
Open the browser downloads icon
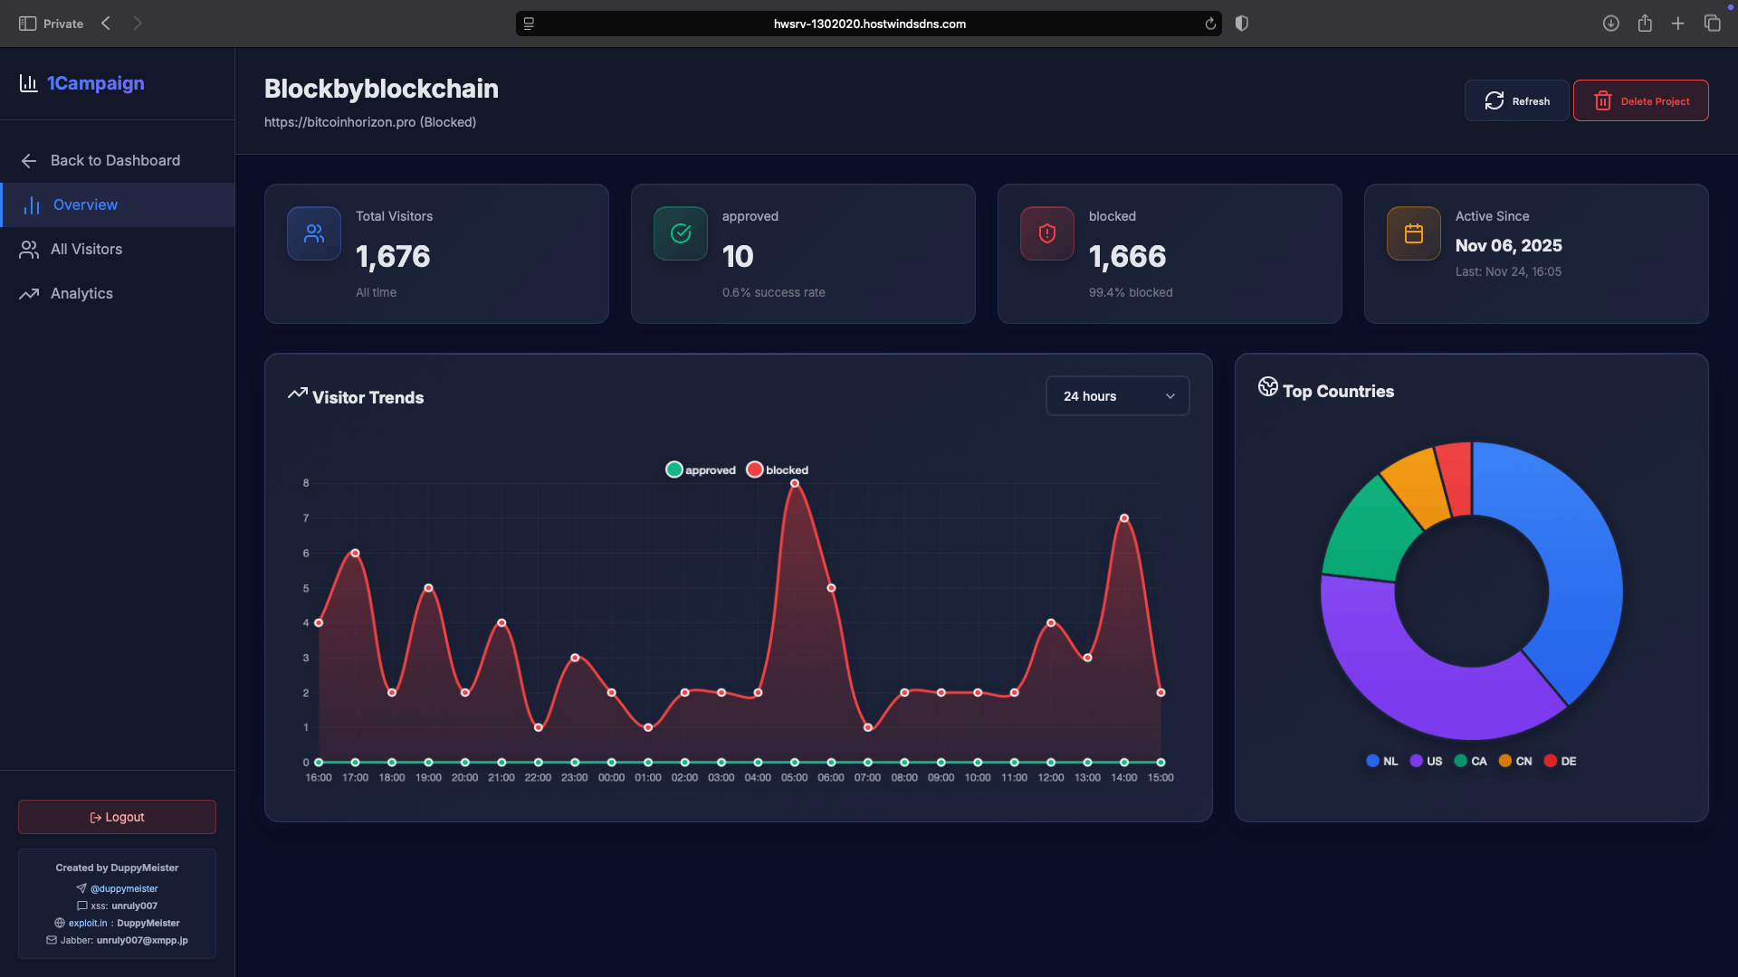1610,24
